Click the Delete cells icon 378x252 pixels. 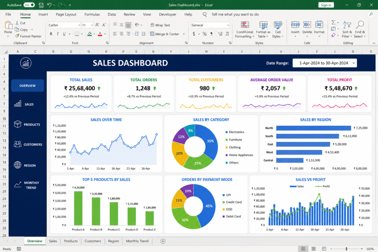point(307,25)
